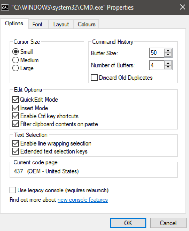Screen dimensions: 189x231
Task: Decrease Number of Buffers spinner
Action: pyautogui.click(x=168, y=67)
